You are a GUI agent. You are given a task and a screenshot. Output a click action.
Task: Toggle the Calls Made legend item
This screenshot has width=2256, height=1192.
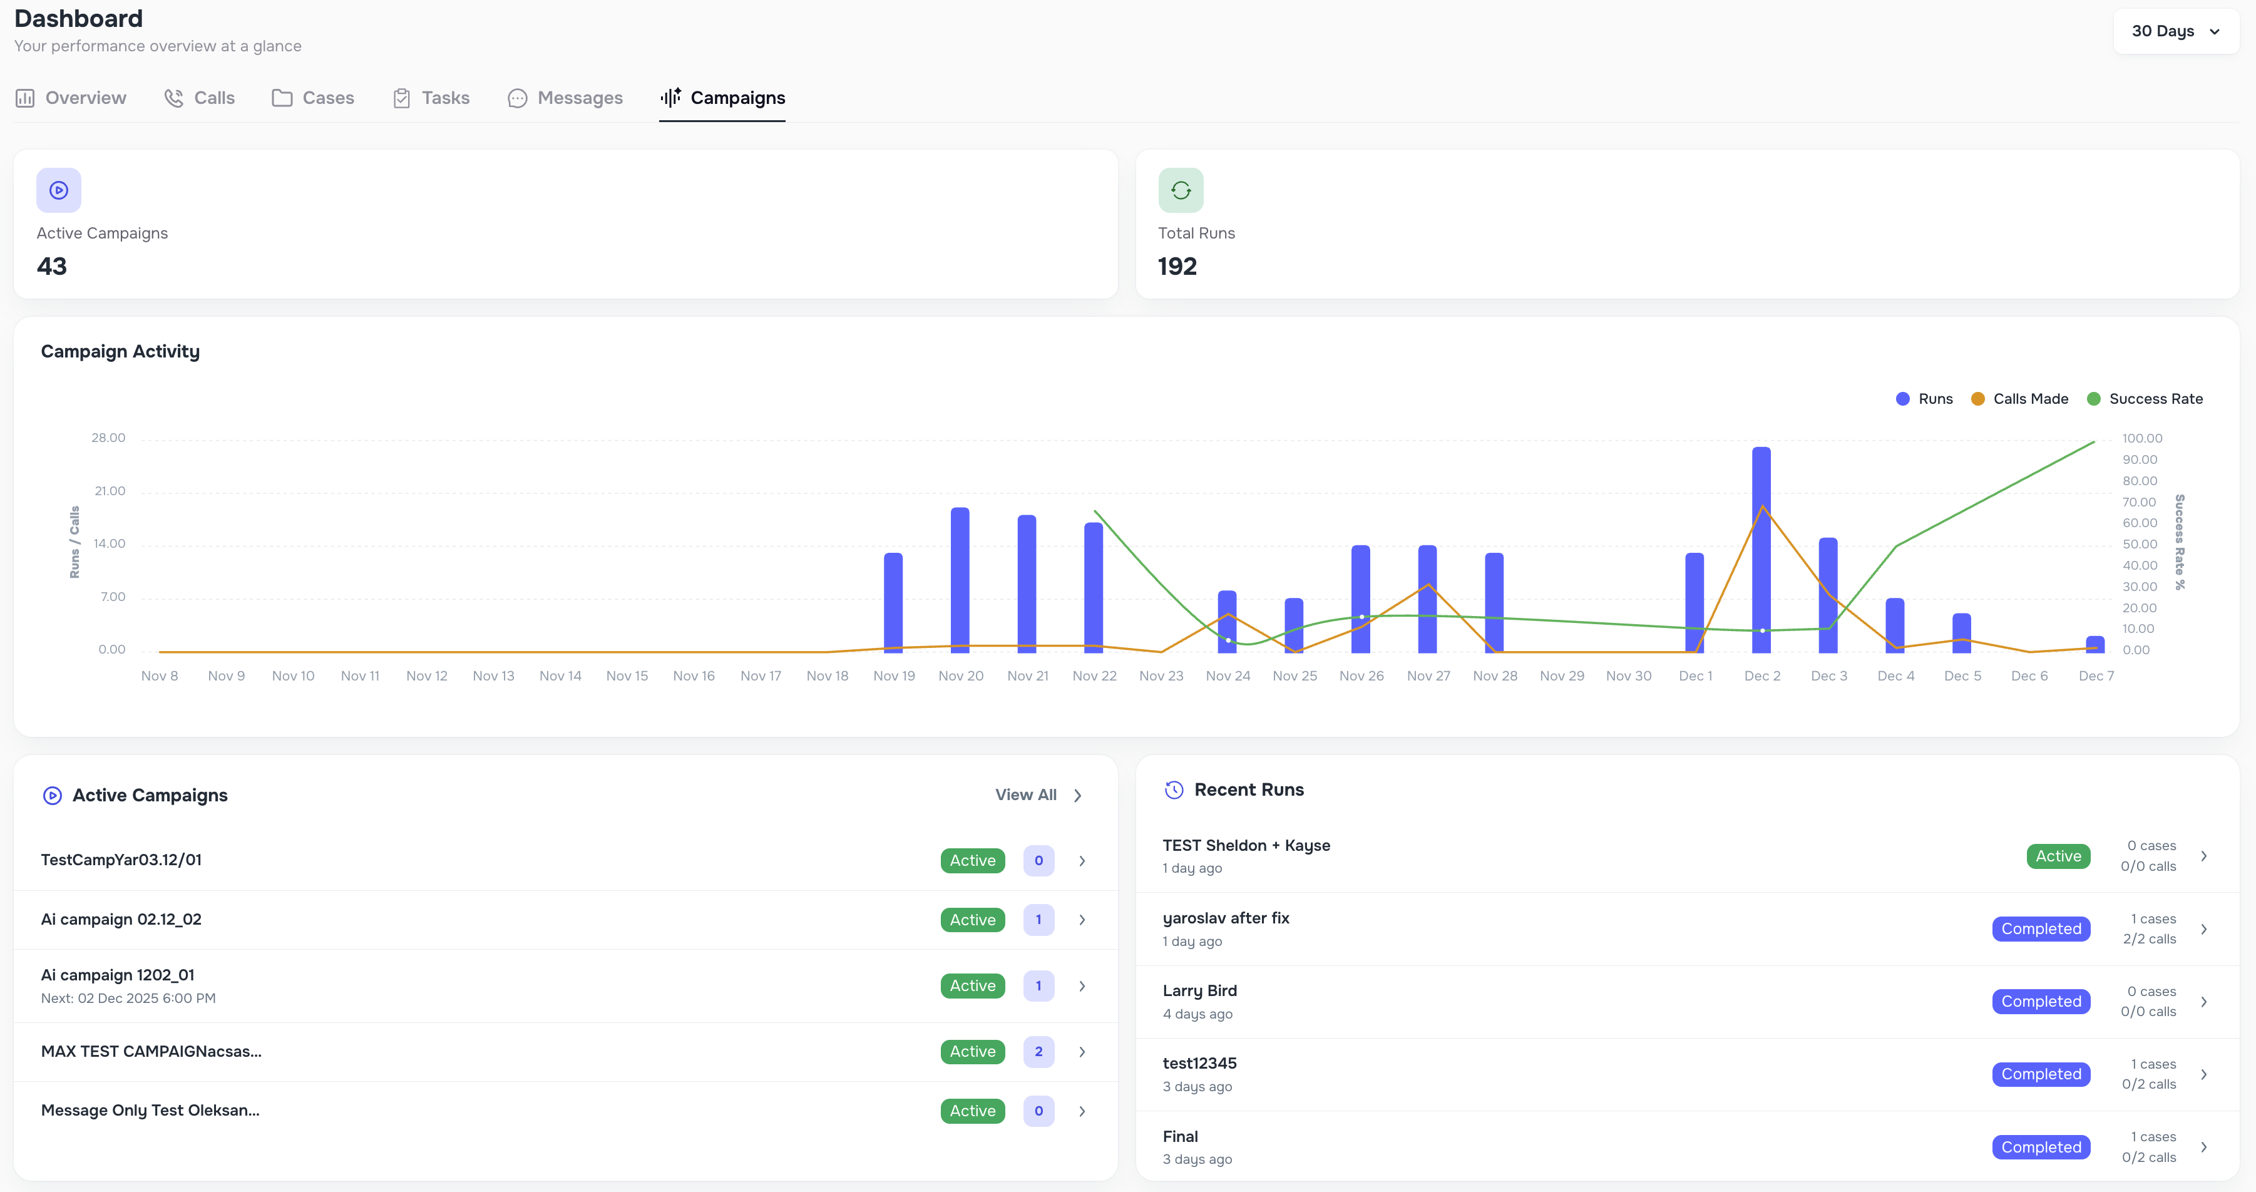coord(2019,399)
